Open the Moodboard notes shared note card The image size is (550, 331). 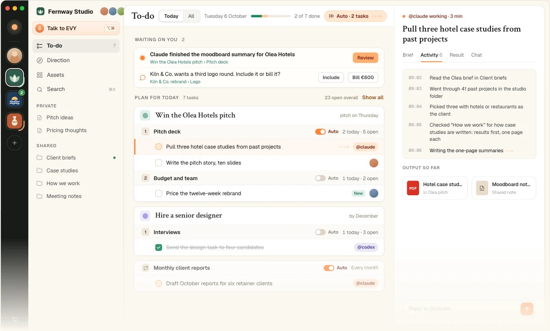pyautogui.click(x=504, y=188)
